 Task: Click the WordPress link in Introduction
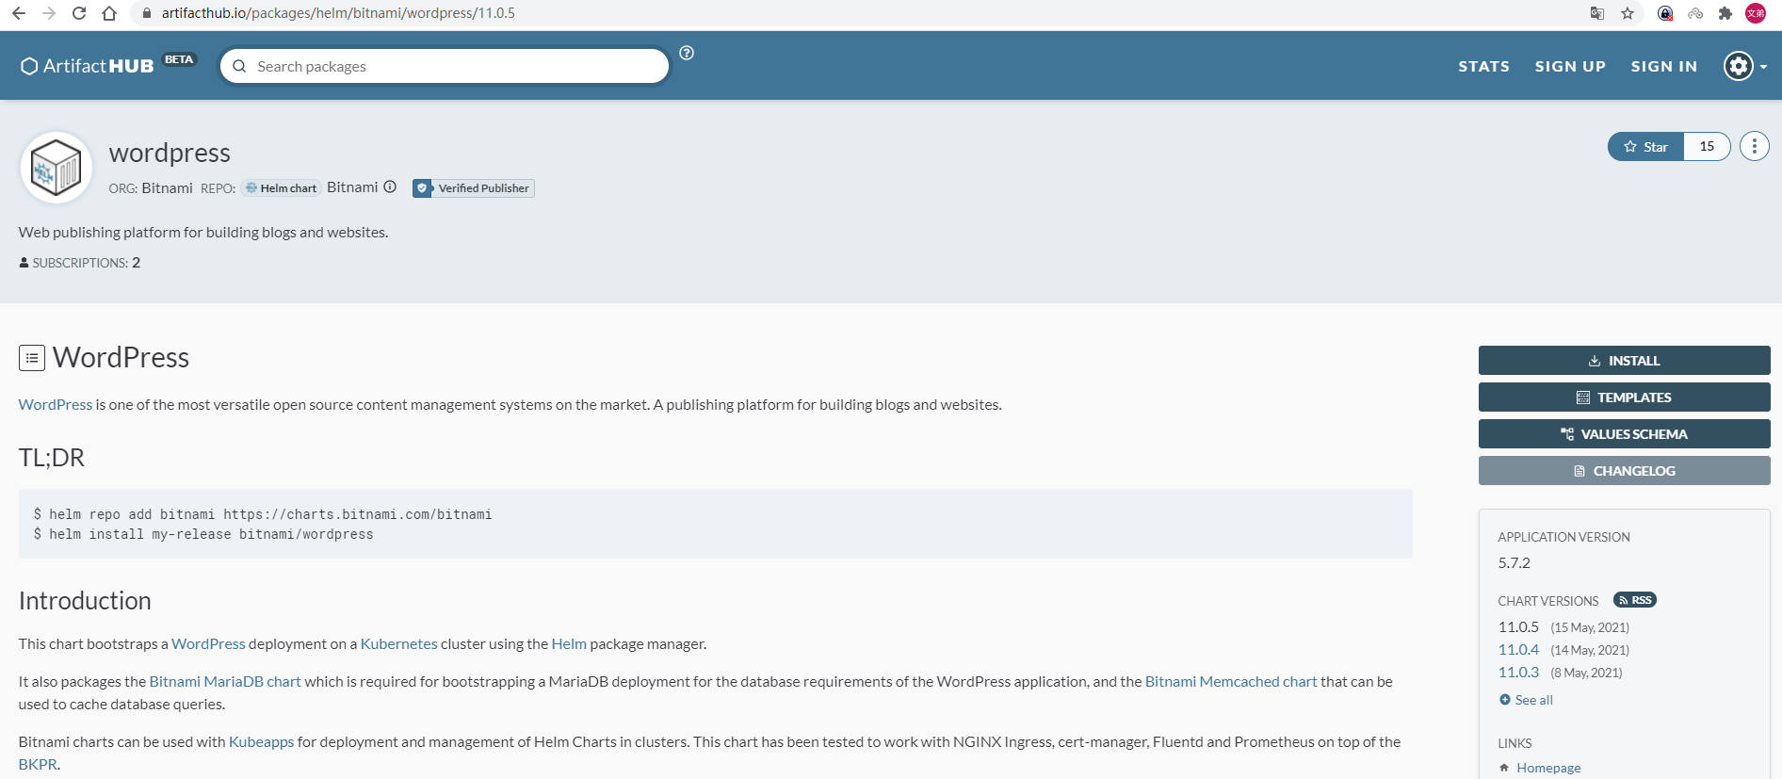(208, 643)
